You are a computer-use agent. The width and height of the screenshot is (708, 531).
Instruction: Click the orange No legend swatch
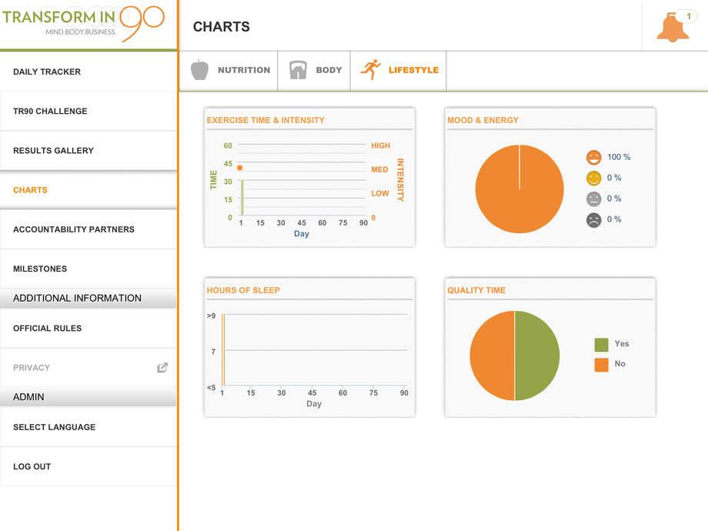601,365
